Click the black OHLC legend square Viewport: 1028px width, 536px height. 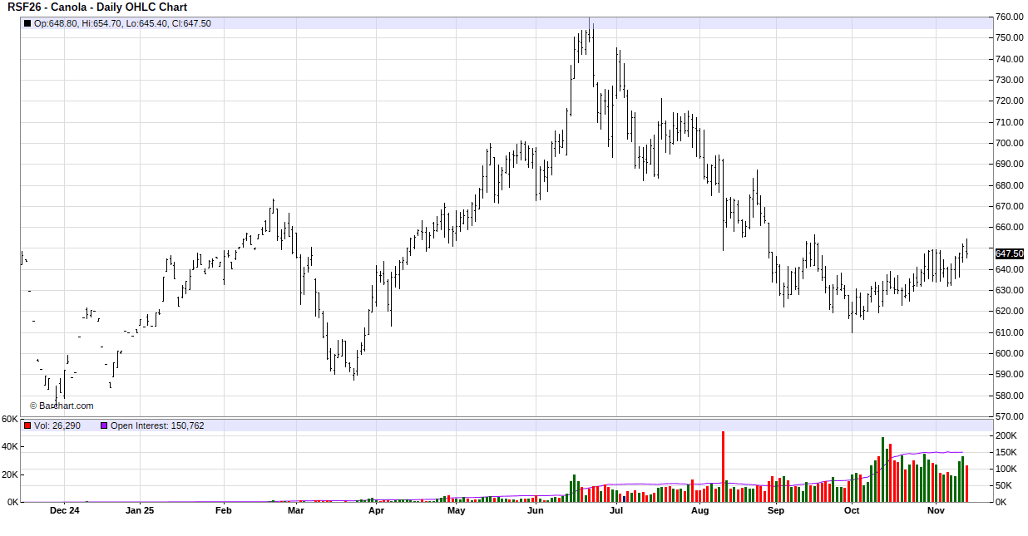27,23
